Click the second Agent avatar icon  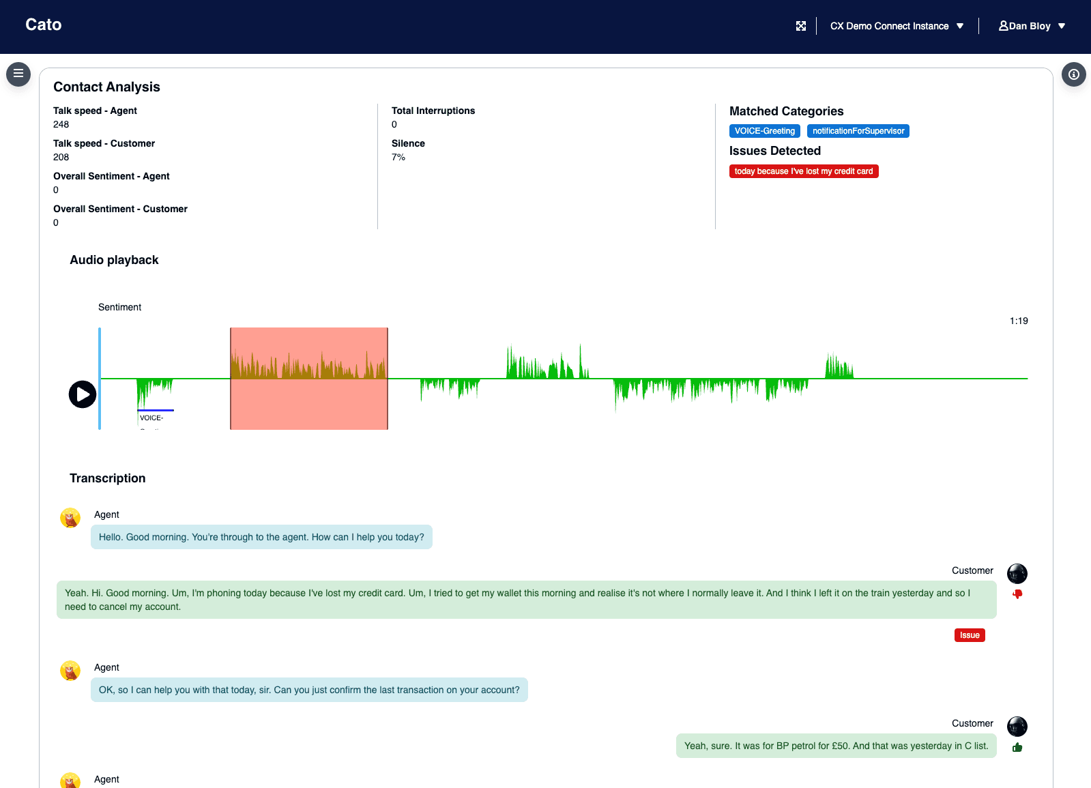pyautogui.click(x=70, y=671)
